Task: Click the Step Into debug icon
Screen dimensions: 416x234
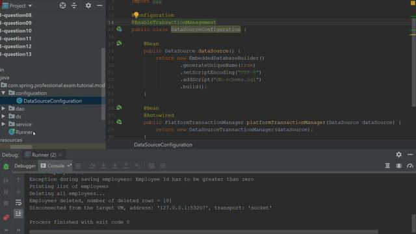Action: point(103,166)
